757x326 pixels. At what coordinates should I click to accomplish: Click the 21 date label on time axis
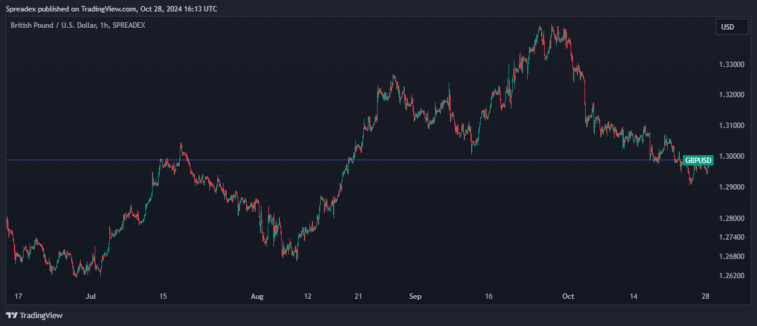click(358, 296)
